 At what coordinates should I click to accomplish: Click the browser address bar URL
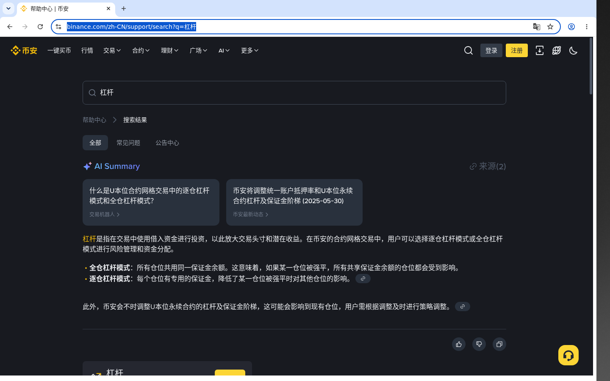[131, 27]
